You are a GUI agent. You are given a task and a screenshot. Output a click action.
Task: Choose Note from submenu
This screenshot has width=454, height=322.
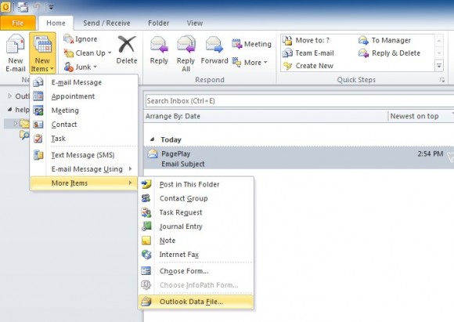[196, 241]
